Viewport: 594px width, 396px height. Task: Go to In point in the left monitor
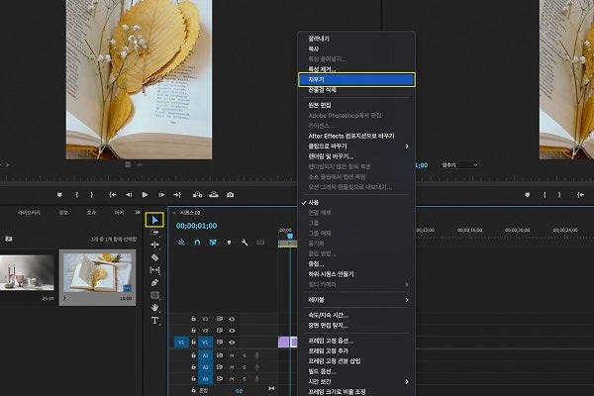point(113,195)
